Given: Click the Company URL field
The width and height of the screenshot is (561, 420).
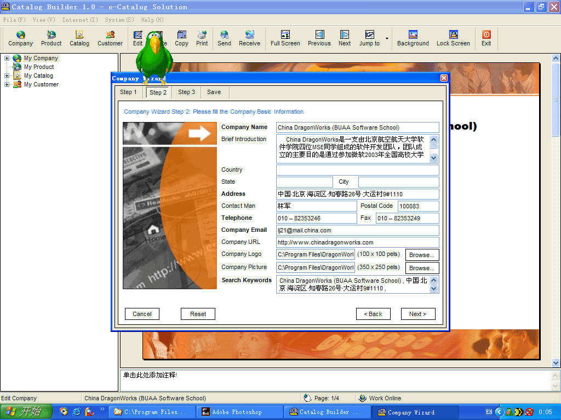Looking at the screenshot, I should [x=357, y=242].
